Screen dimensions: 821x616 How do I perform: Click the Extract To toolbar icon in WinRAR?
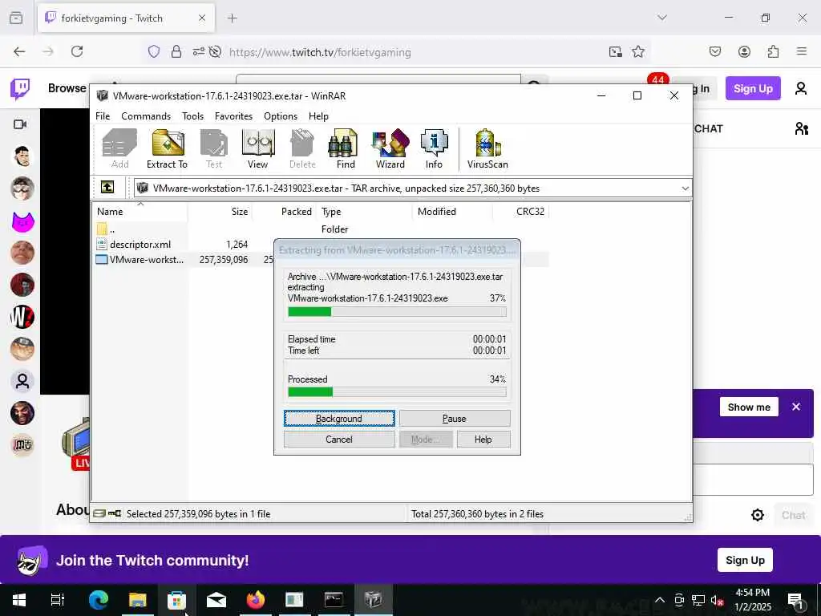coord(167,148)
